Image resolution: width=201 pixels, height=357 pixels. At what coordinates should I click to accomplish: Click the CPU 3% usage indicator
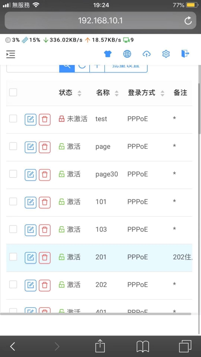pyautogui.click(x=13, y=40)
